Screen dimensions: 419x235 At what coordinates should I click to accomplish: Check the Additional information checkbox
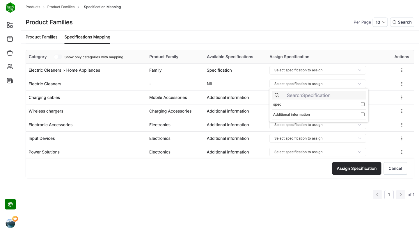[x=363, y=114]
